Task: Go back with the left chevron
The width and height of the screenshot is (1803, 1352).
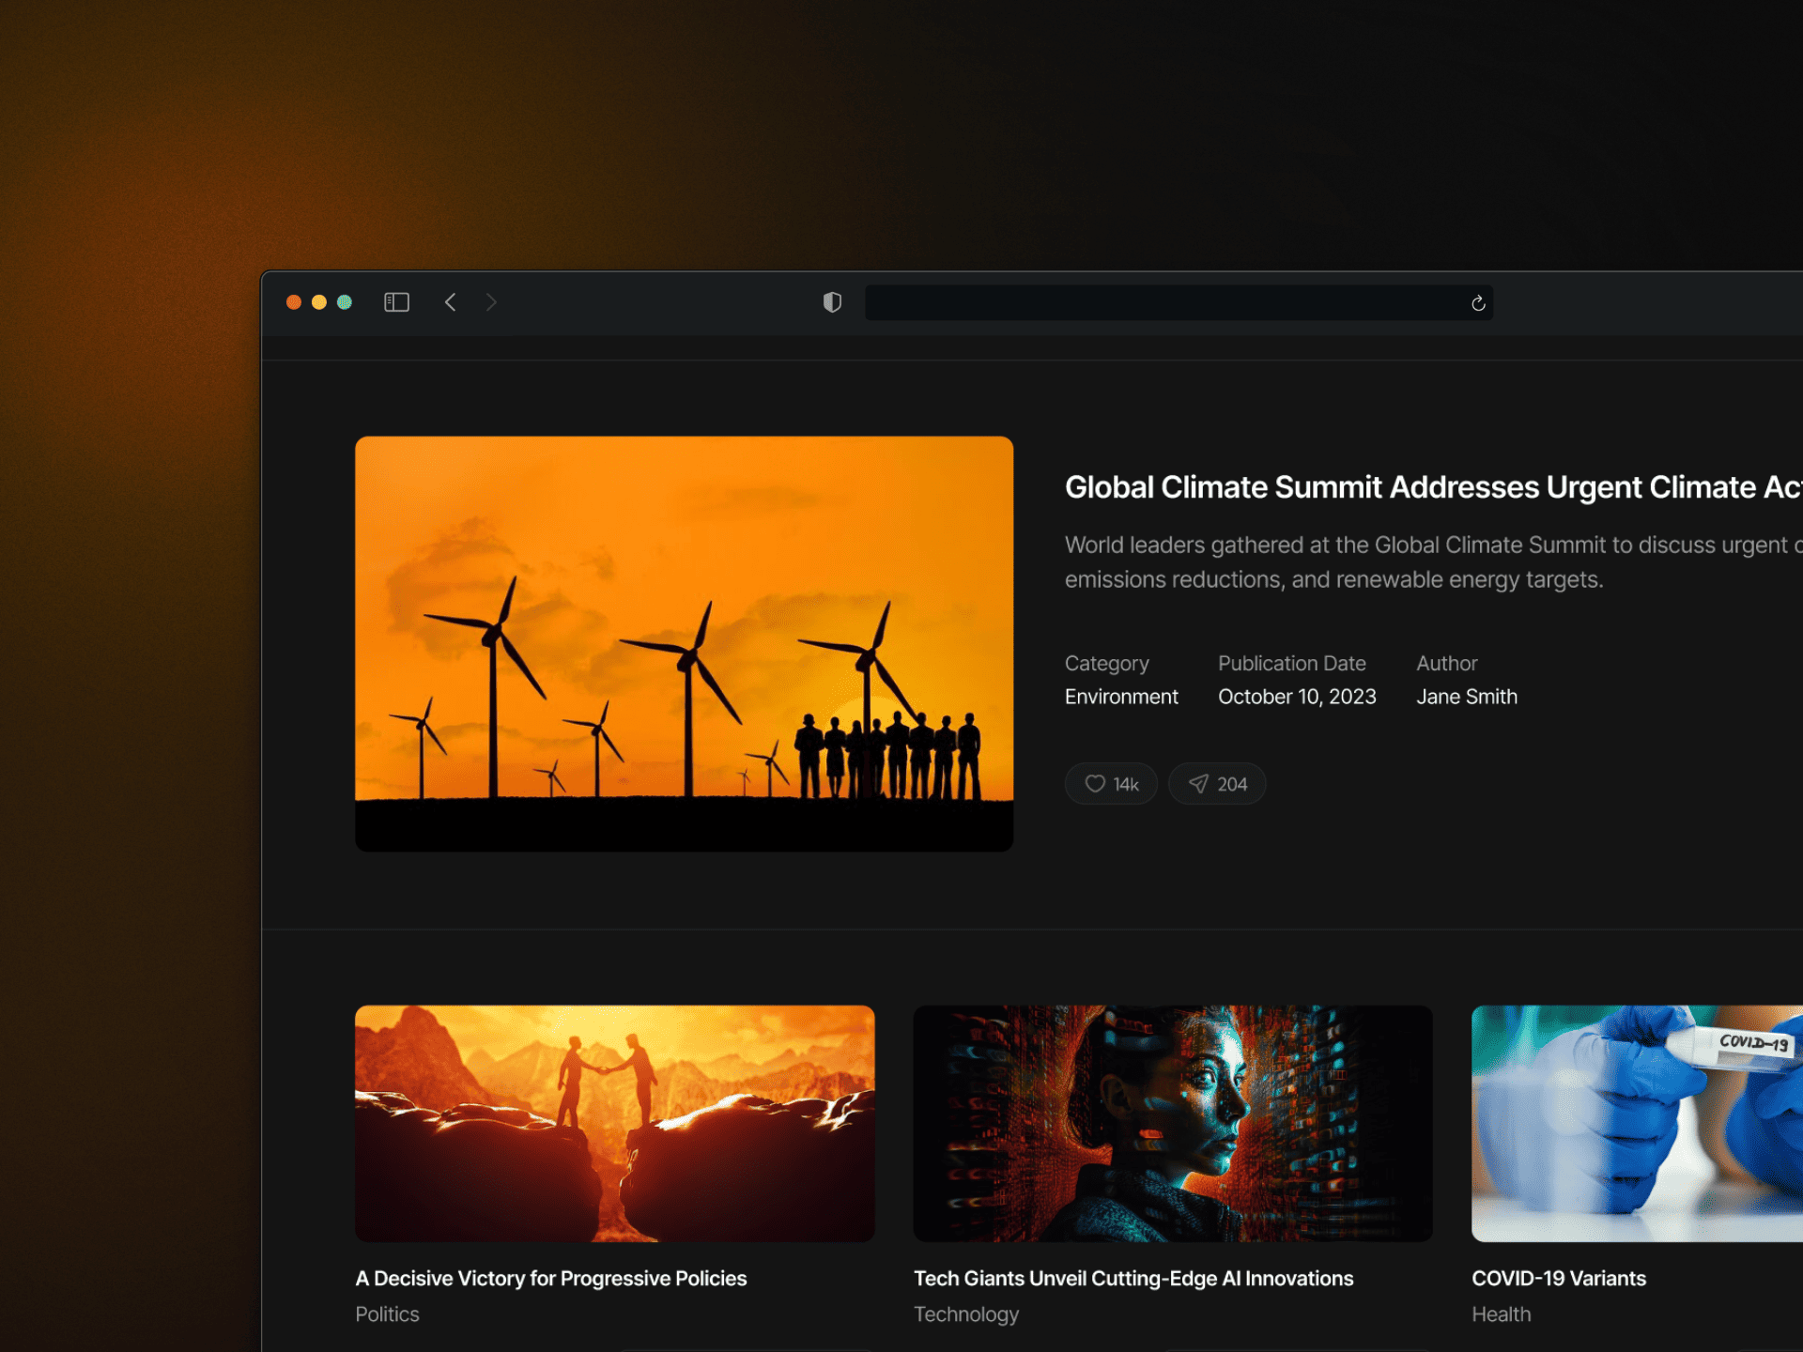Action: click(x=451, y=302)
